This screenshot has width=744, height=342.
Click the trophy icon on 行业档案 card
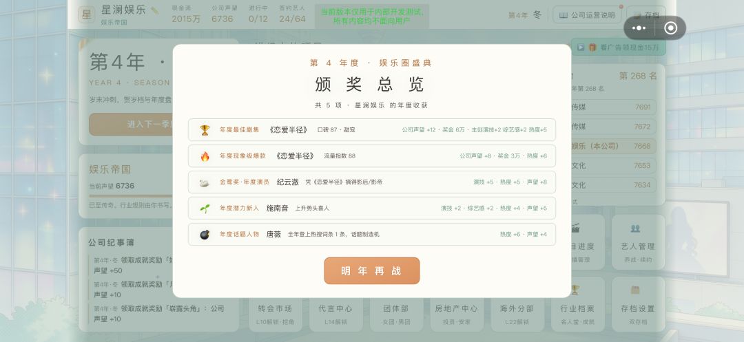coord(575,290)
